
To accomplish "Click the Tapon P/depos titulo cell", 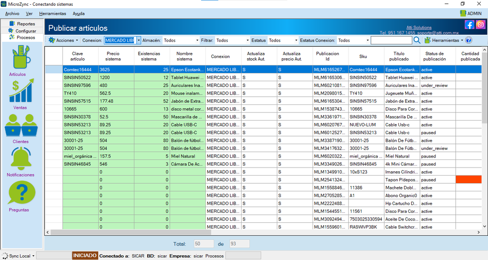I will point(402,180).
